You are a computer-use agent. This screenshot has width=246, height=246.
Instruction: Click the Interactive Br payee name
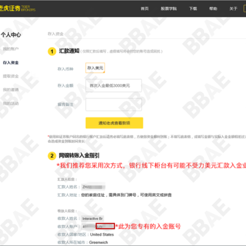[92, 219]
